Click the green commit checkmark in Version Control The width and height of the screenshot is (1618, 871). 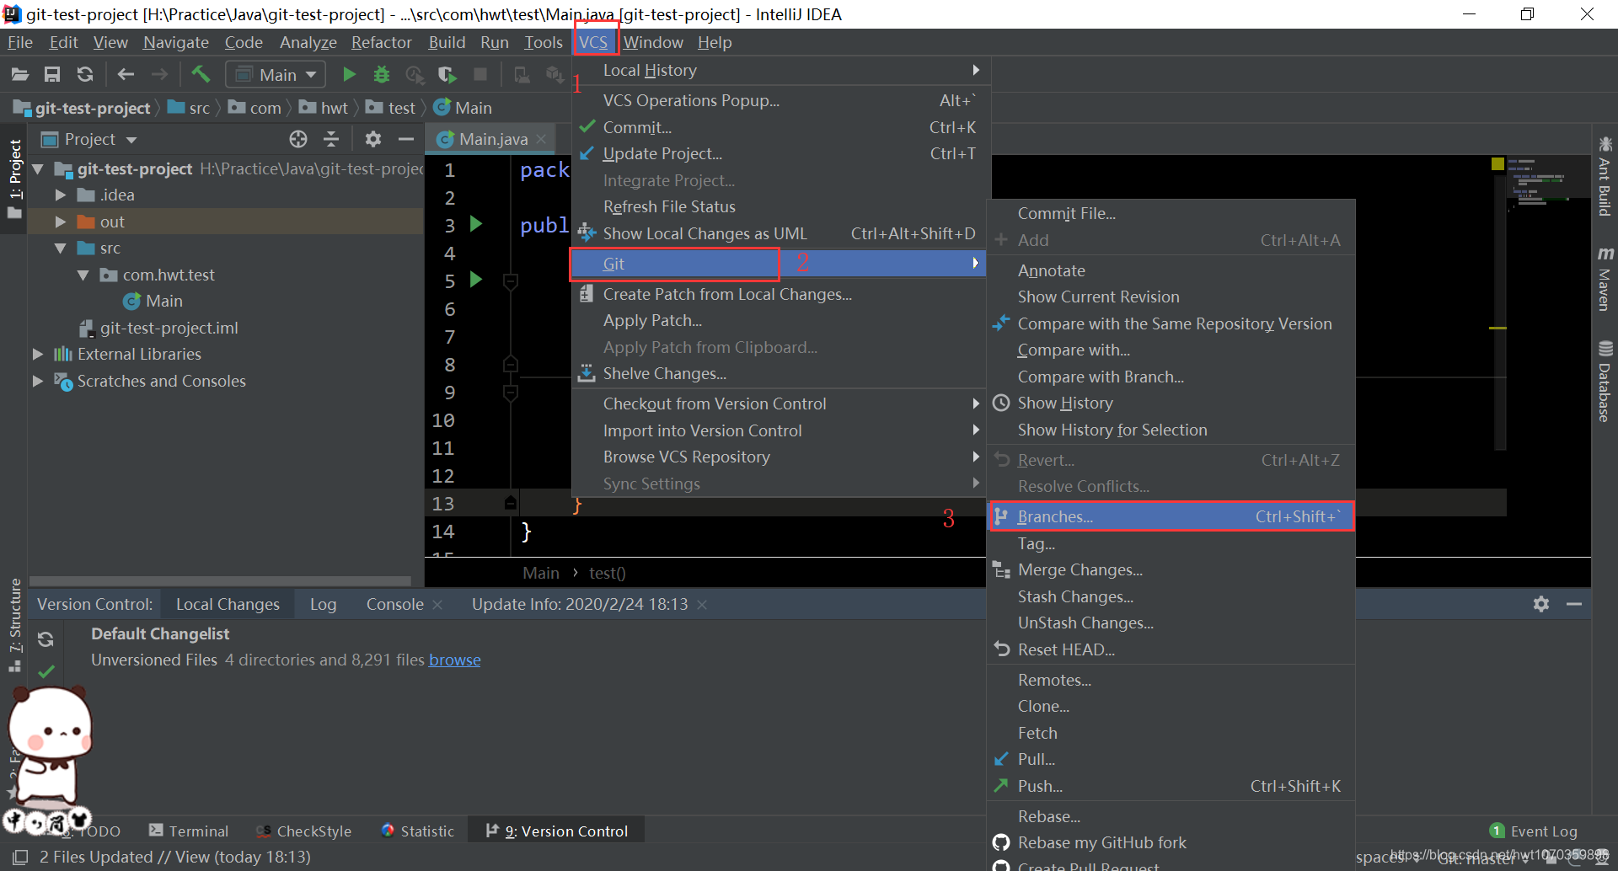click(46, 671)
